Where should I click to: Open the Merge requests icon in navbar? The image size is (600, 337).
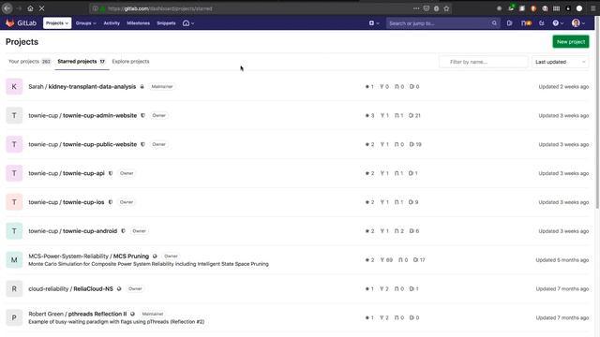(x=526, y=23)
